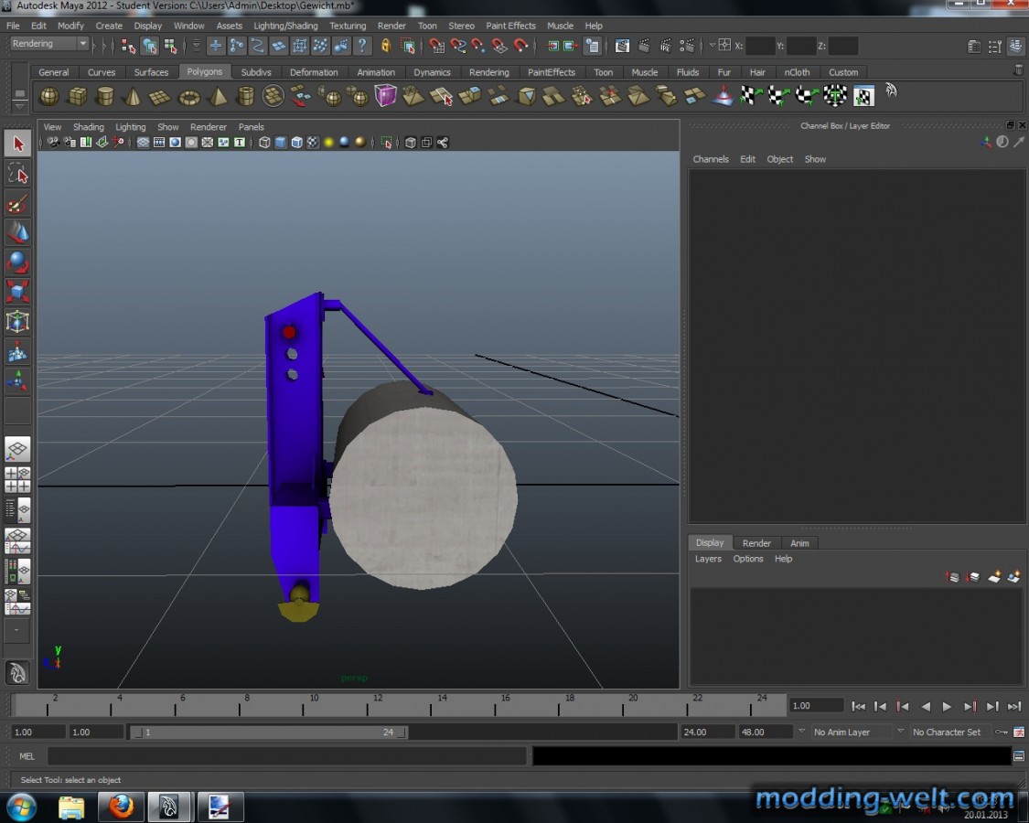Viewport: 1029px width, 823px height.
Task: Lock current selection with padlock icon
Action: [386, 46]
